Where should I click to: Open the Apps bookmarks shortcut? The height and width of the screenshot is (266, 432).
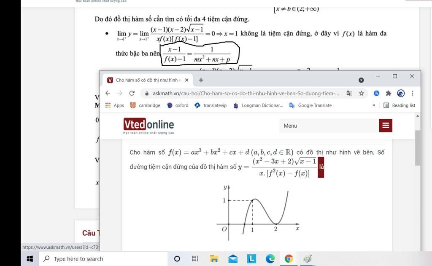coord(115,105)
